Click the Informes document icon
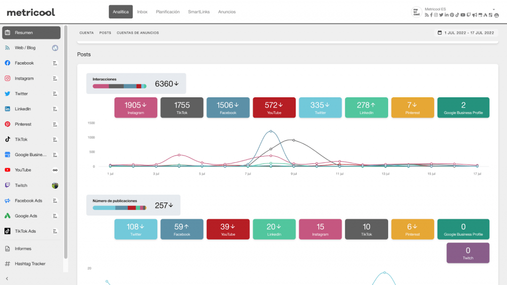The height and width of the screenshot is (285, 507). coord(7,248)
